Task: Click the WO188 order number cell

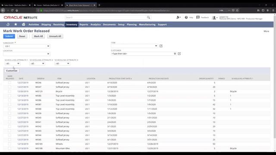Action: pos(39,148)
